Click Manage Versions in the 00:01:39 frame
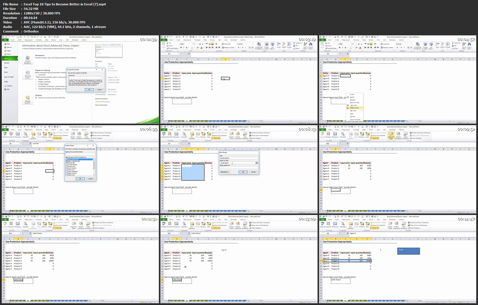The width and height of the screenshot is (478, 305). click(28, 99)
